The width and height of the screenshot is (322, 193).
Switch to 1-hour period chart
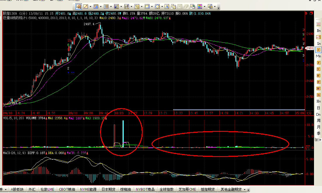[318, 95]
